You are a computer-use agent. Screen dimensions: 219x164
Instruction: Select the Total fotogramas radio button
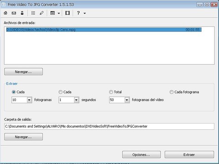[x=111, y=92]
